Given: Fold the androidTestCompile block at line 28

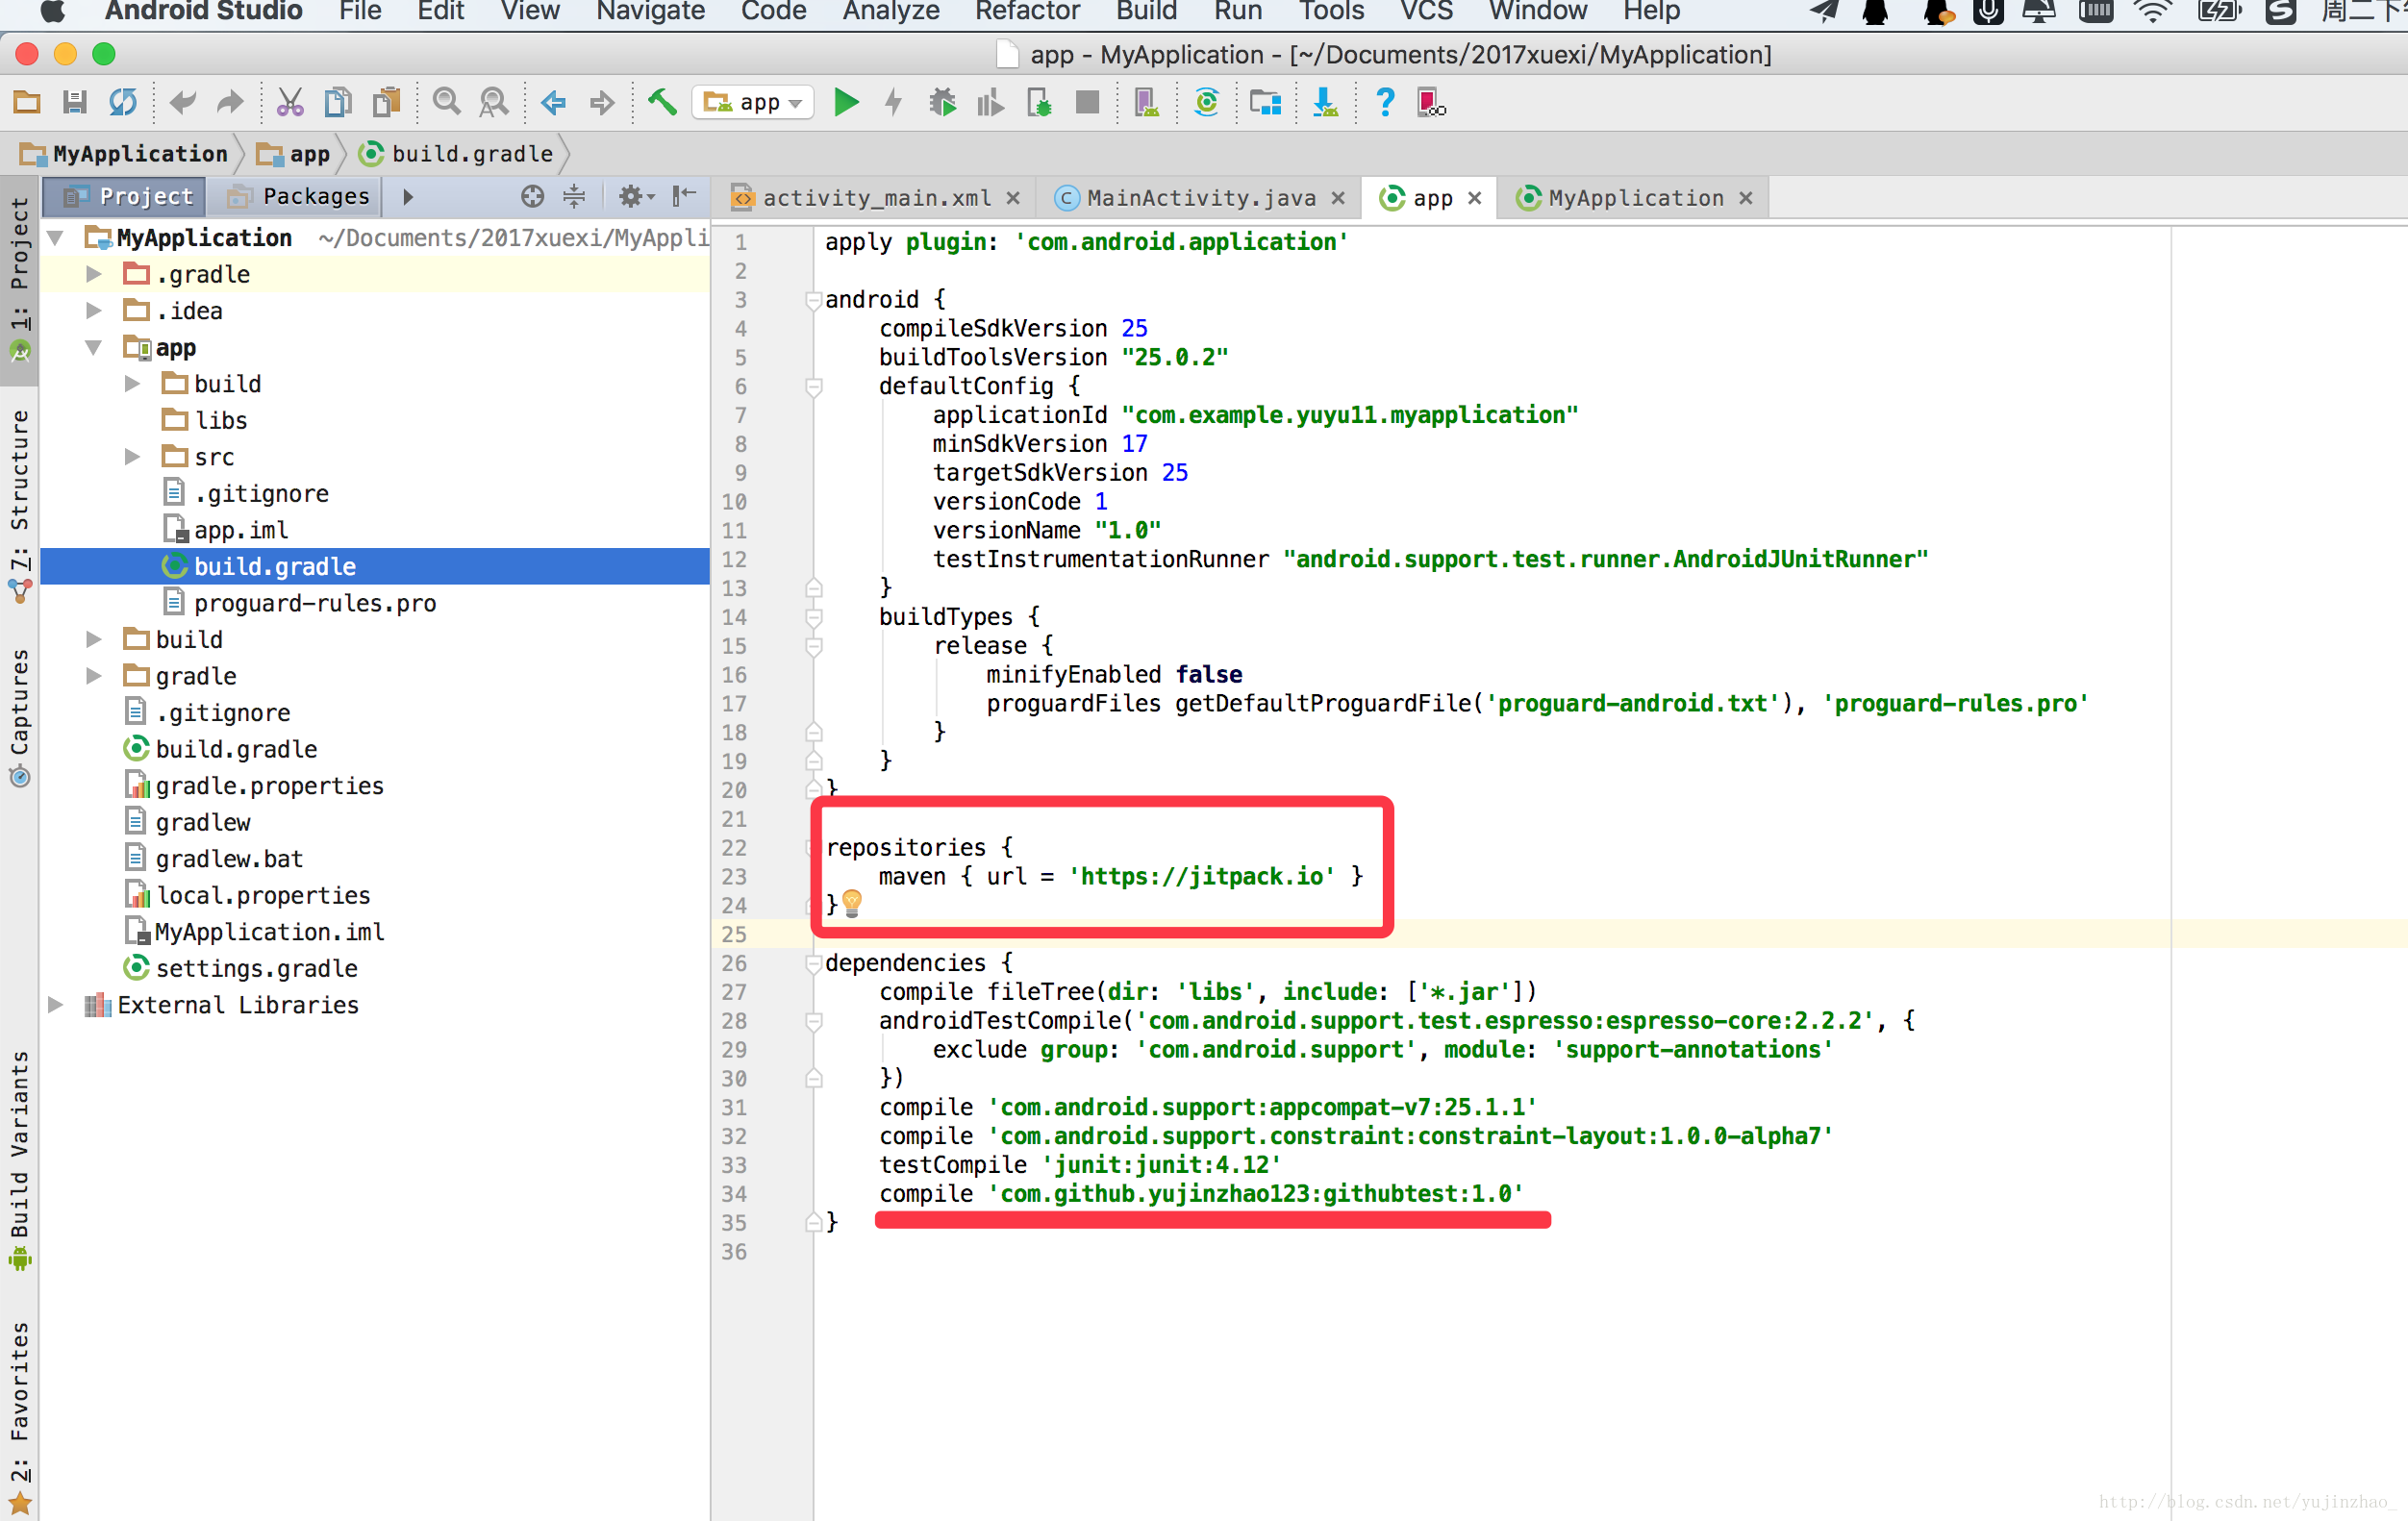Looking at the screenshot, I should 813,1021.
